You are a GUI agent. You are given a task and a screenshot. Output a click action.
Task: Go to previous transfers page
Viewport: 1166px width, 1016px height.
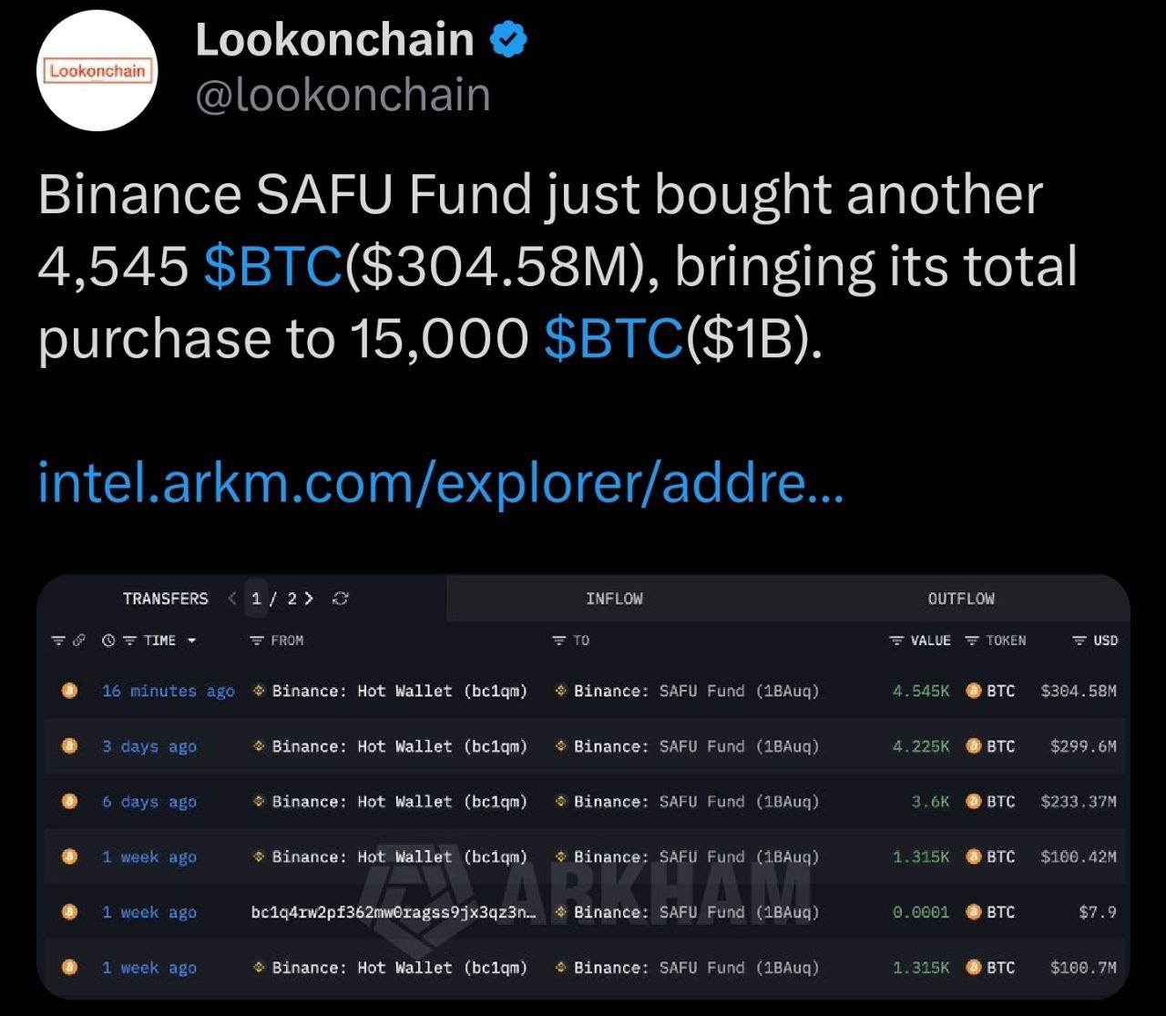point(232,599)
